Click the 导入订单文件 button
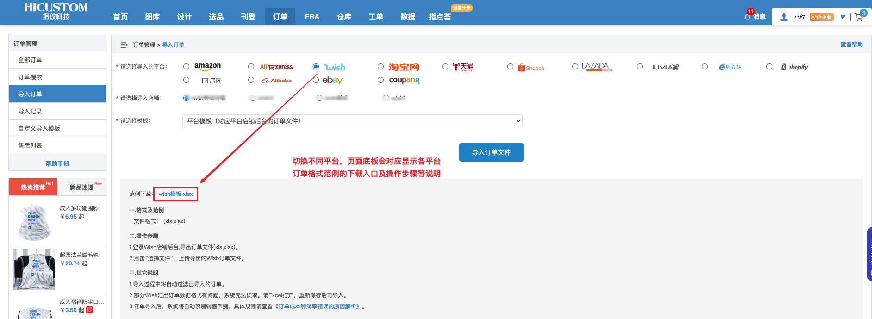The image size is (872, 319). coord(491,152)
